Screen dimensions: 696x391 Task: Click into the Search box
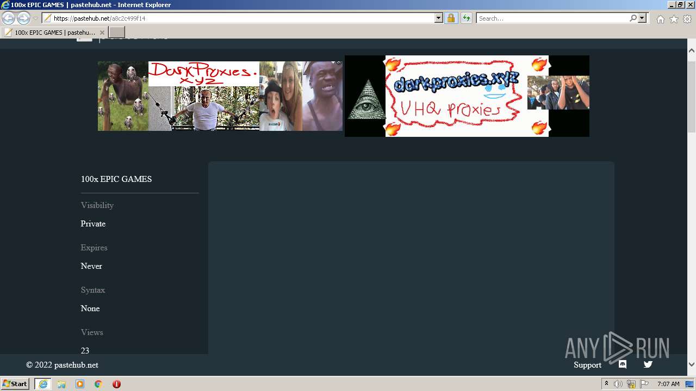click(x=552, y=18)
